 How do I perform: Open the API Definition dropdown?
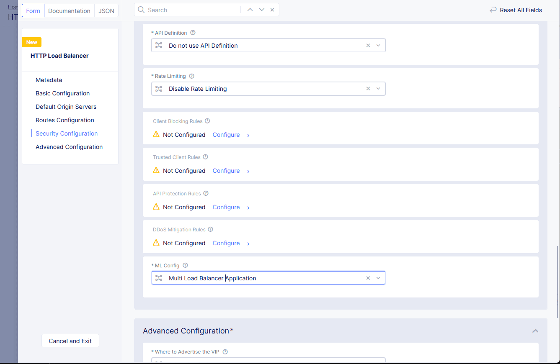coord(378,46)
